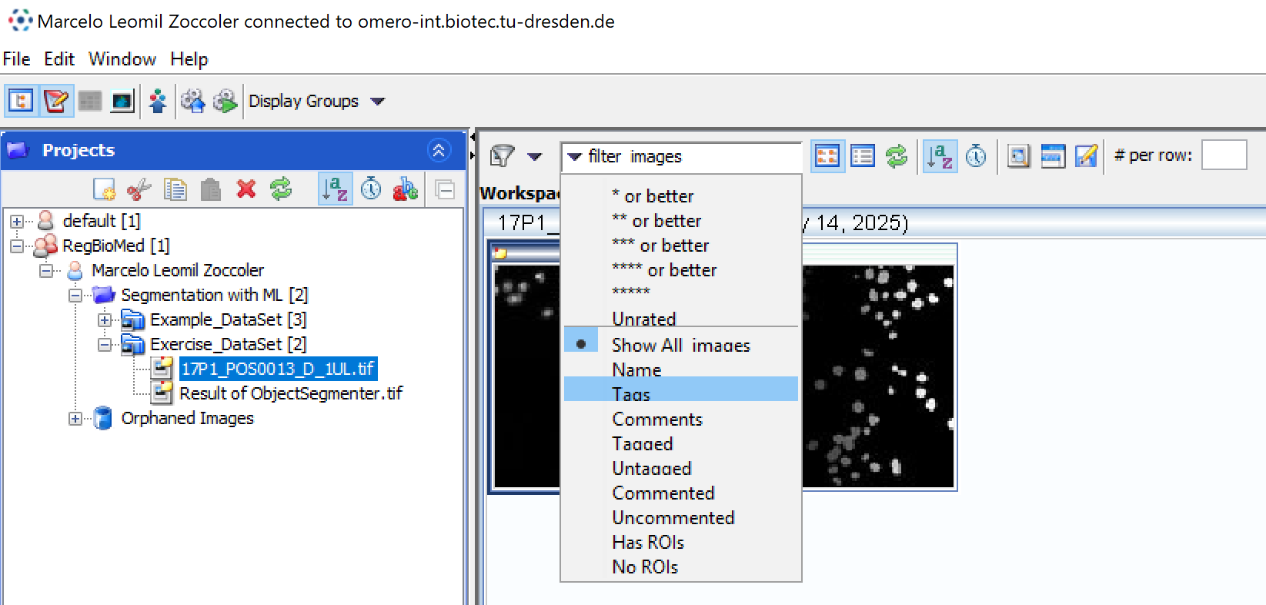Screen dimensions: 1266x605
Task: Select the Segmentation with ML project
Action: coord(215,295)
